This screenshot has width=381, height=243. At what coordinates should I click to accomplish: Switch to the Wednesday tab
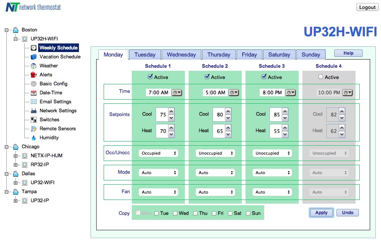tap(182, 55)
